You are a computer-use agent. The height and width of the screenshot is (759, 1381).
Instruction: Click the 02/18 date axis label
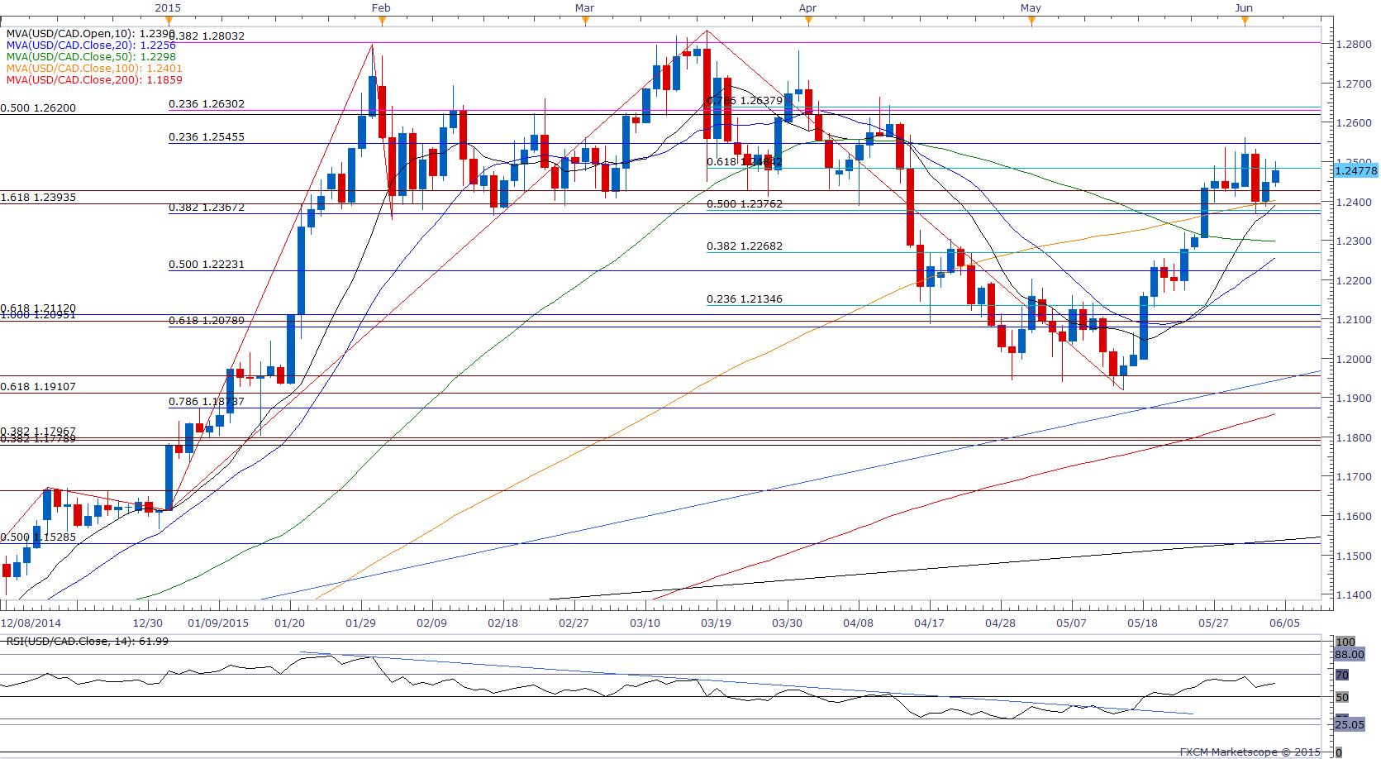pos(502,623)
